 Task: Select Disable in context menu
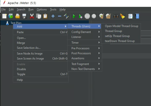[41, 69]
